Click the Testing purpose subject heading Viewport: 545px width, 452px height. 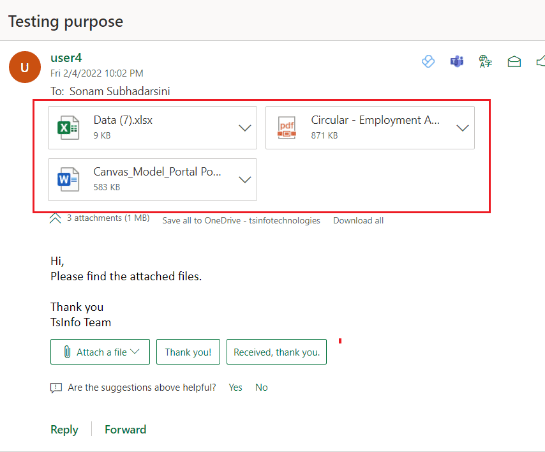[x=66, y=22]
